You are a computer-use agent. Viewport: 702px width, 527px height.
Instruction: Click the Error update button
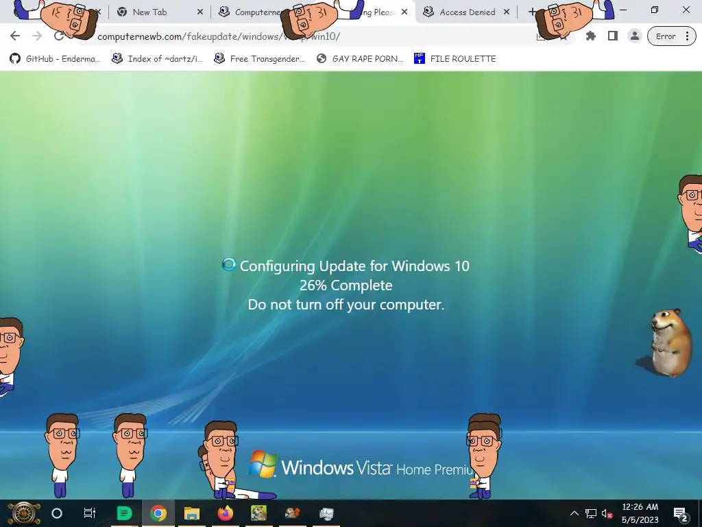click(x=665, y=36)
